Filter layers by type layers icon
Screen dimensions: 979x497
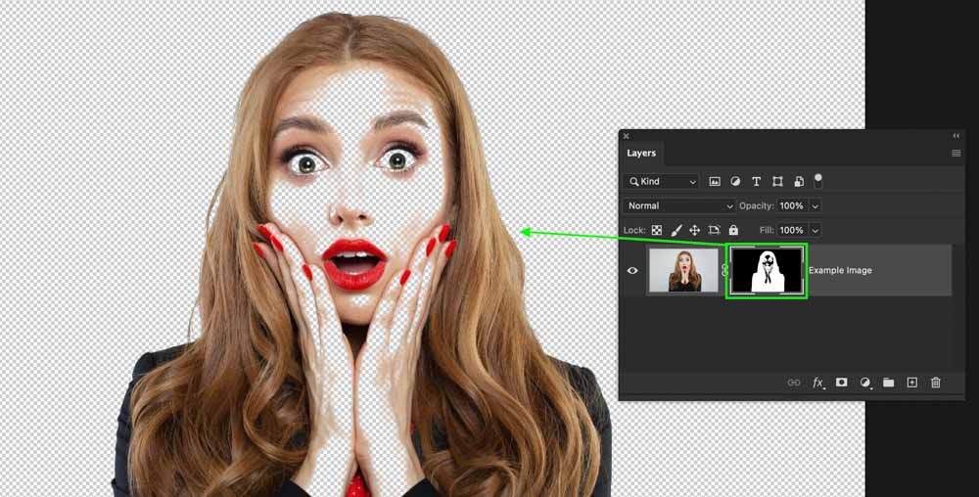pyautogui.click(x=756, y=181)
